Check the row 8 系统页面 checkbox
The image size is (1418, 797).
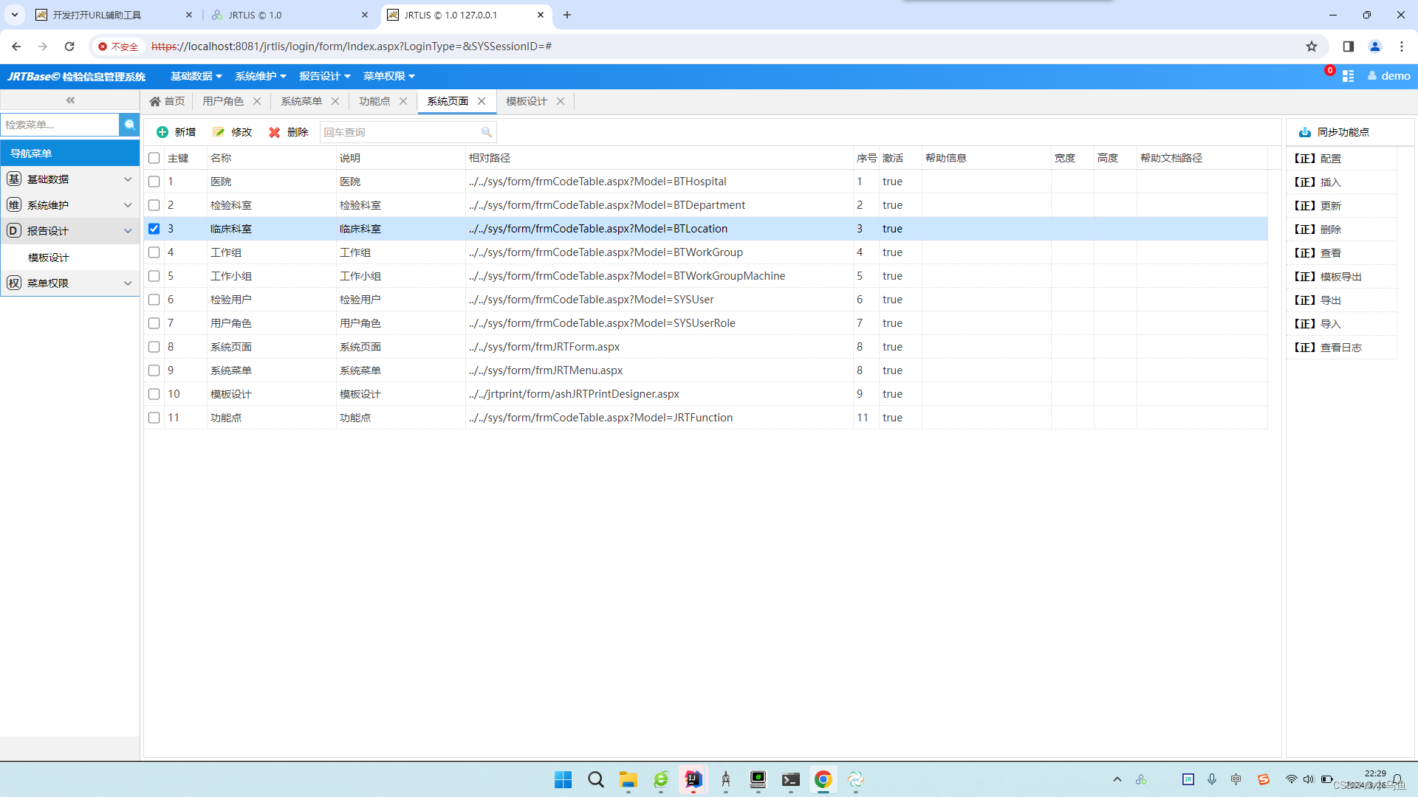point(154,347)
